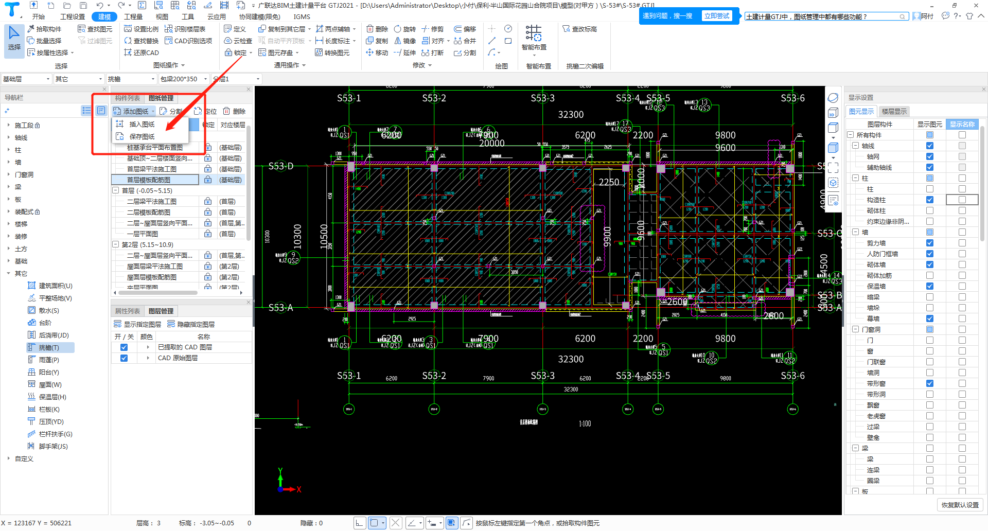The width and height of the screenshot is (988, 531).
Task: Select 挑檐(T) in navigation tree
Action: coord(50,347)
